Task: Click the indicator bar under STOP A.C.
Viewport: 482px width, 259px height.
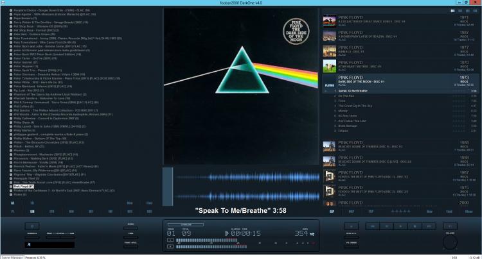Action: [x=351, y=237]
